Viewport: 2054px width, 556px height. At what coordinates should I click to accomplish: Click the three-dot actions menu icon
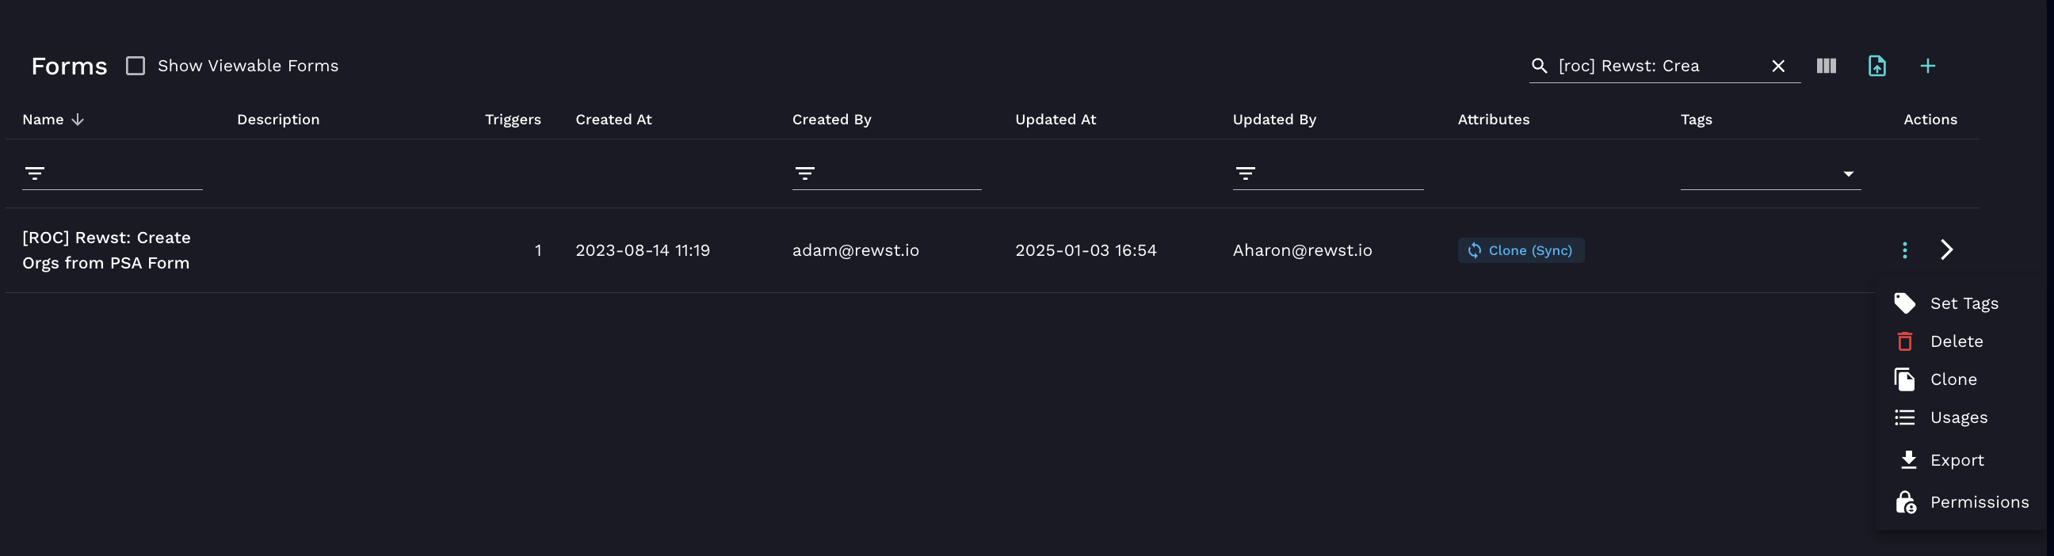[x=1904, y=250]
